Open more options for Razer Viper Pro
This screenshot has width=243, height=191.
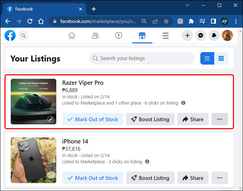click(220, 119)
